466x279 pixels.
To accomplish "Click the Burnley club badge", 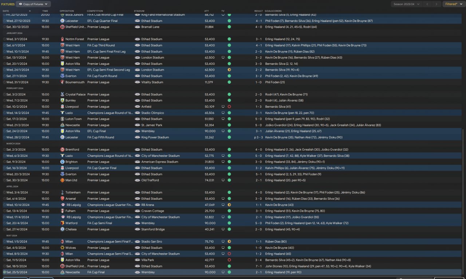I will click(x=63, y=100).
